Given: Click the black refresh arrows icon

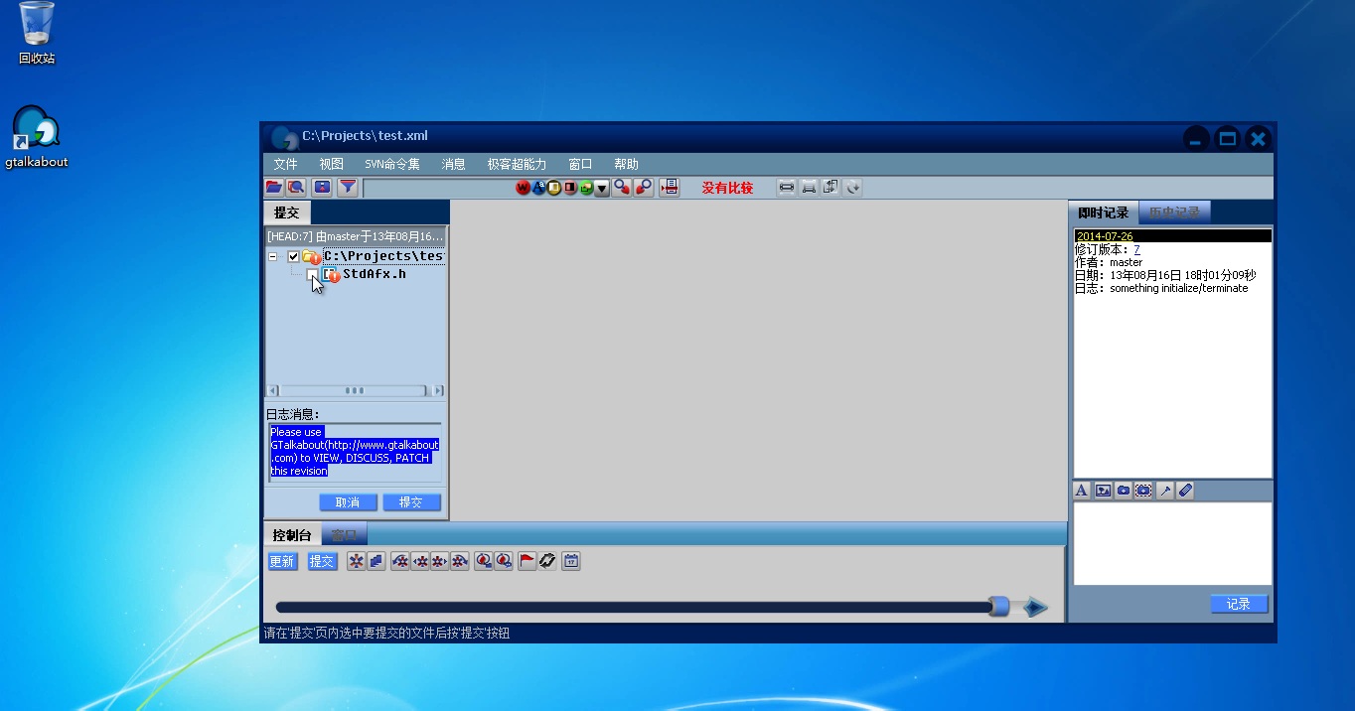Looking at the screenshot, I should coord(546,561).
